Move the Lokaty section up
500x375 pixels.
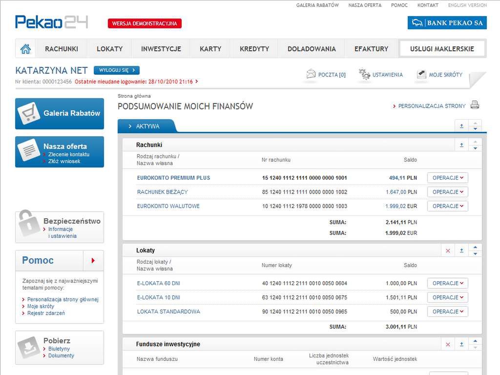(x=475, y=248)
